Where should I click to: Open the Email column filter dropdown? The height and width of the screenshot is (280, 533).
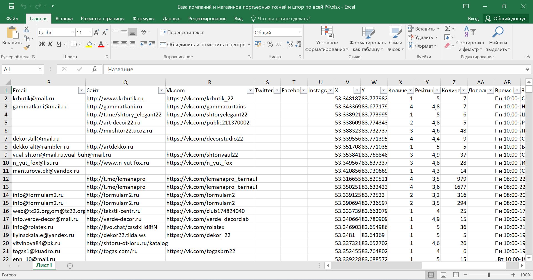point(82,90)
